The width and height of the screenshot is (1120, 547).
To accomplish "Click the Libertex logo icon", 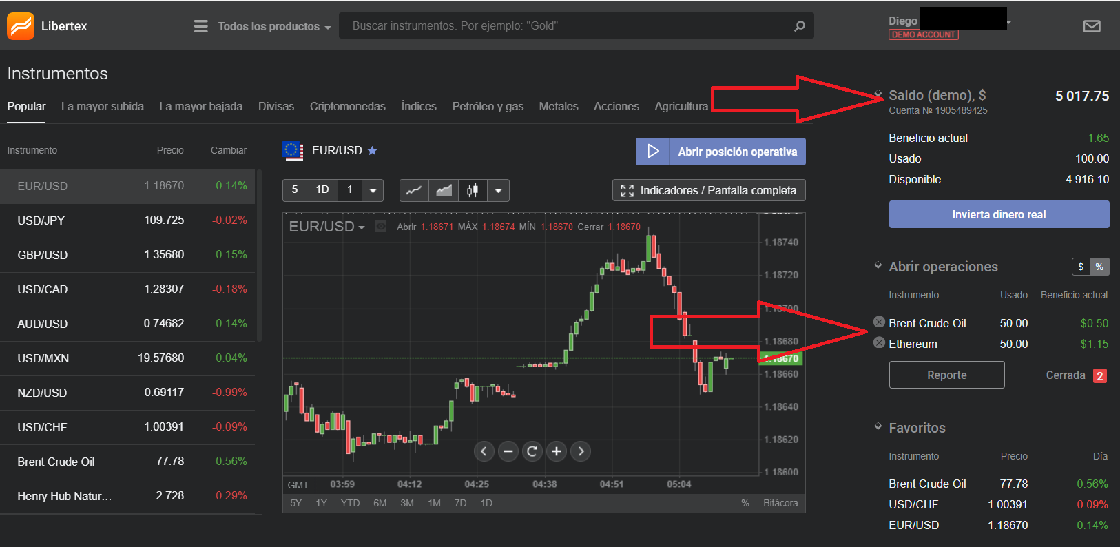I will [x=21, y=26].
